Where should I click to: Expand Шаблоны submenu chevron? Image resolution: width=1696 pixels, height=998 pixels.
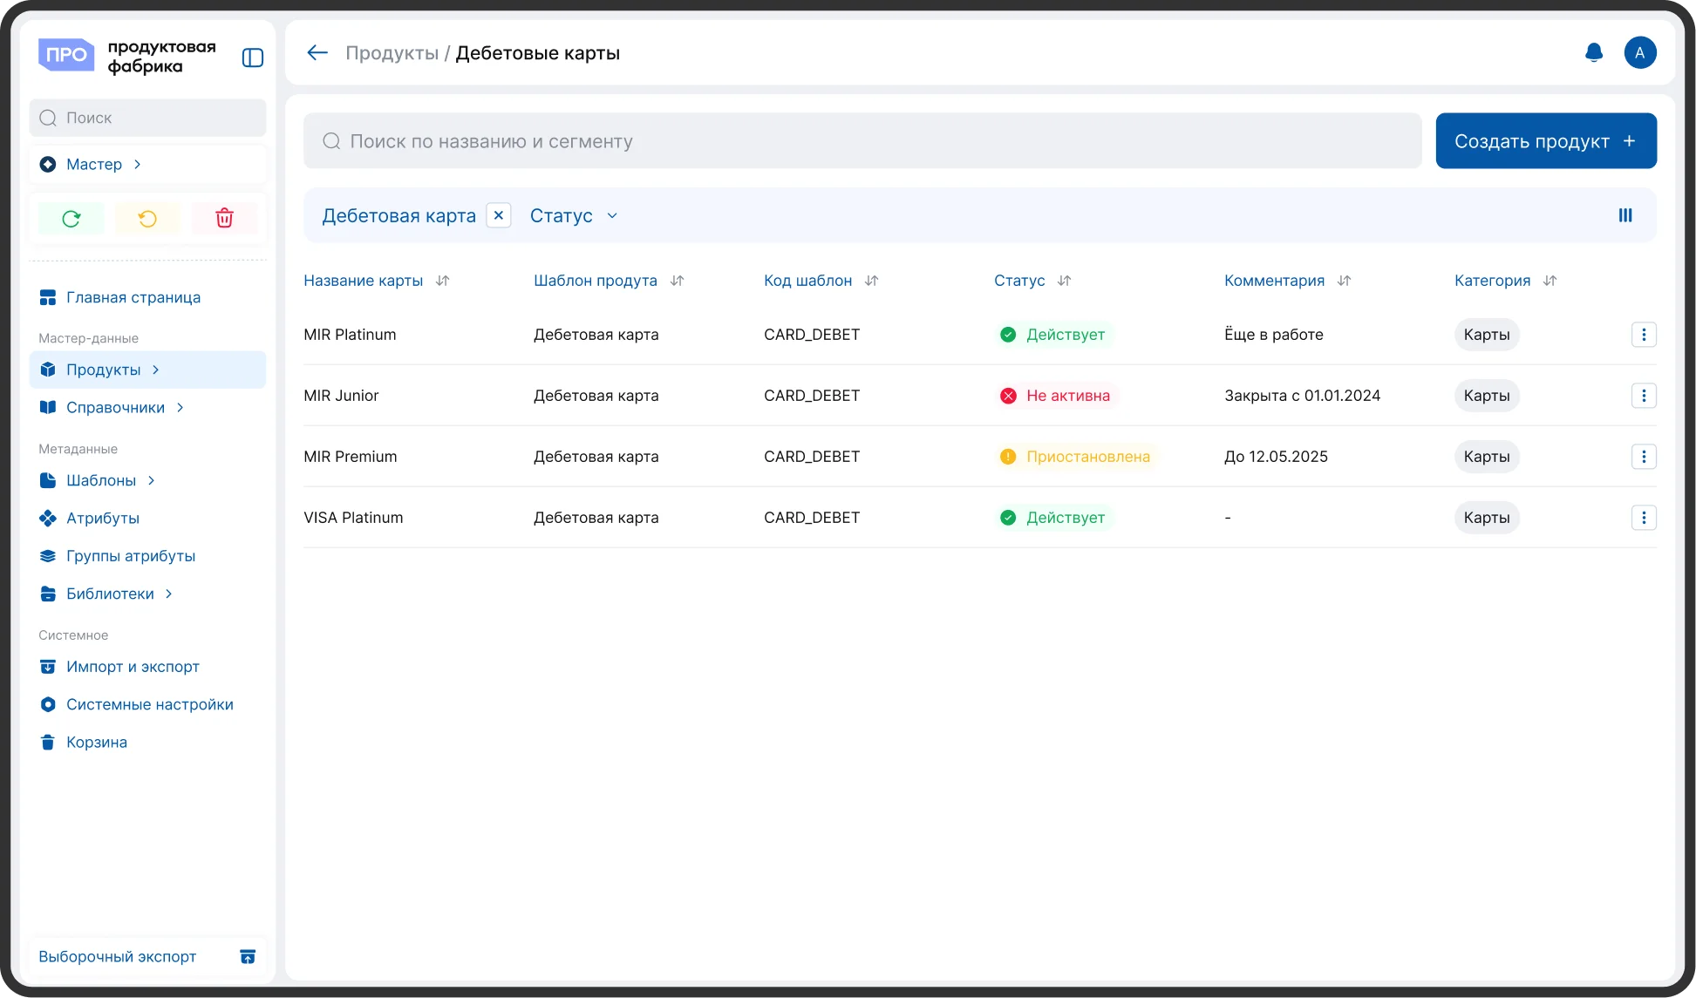point(152,480)
